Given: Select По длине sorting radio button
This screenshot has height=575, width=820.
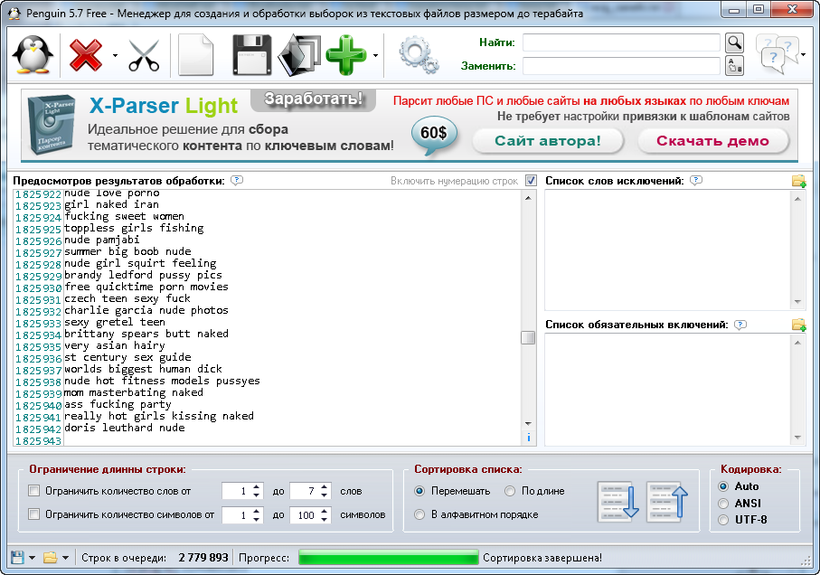Looking at the screenshot, I should (510, 491).
